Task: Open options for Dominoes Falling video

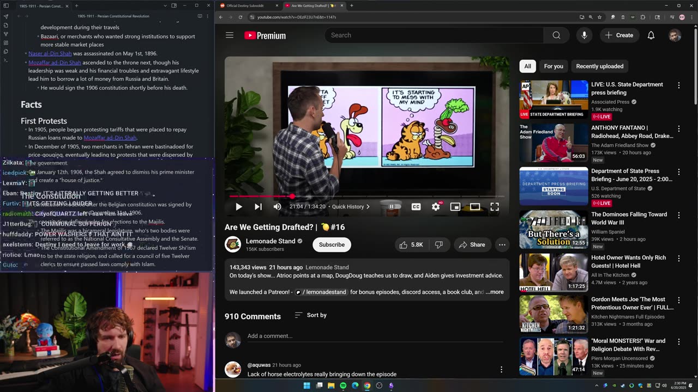Action: (x=679, y=216)
